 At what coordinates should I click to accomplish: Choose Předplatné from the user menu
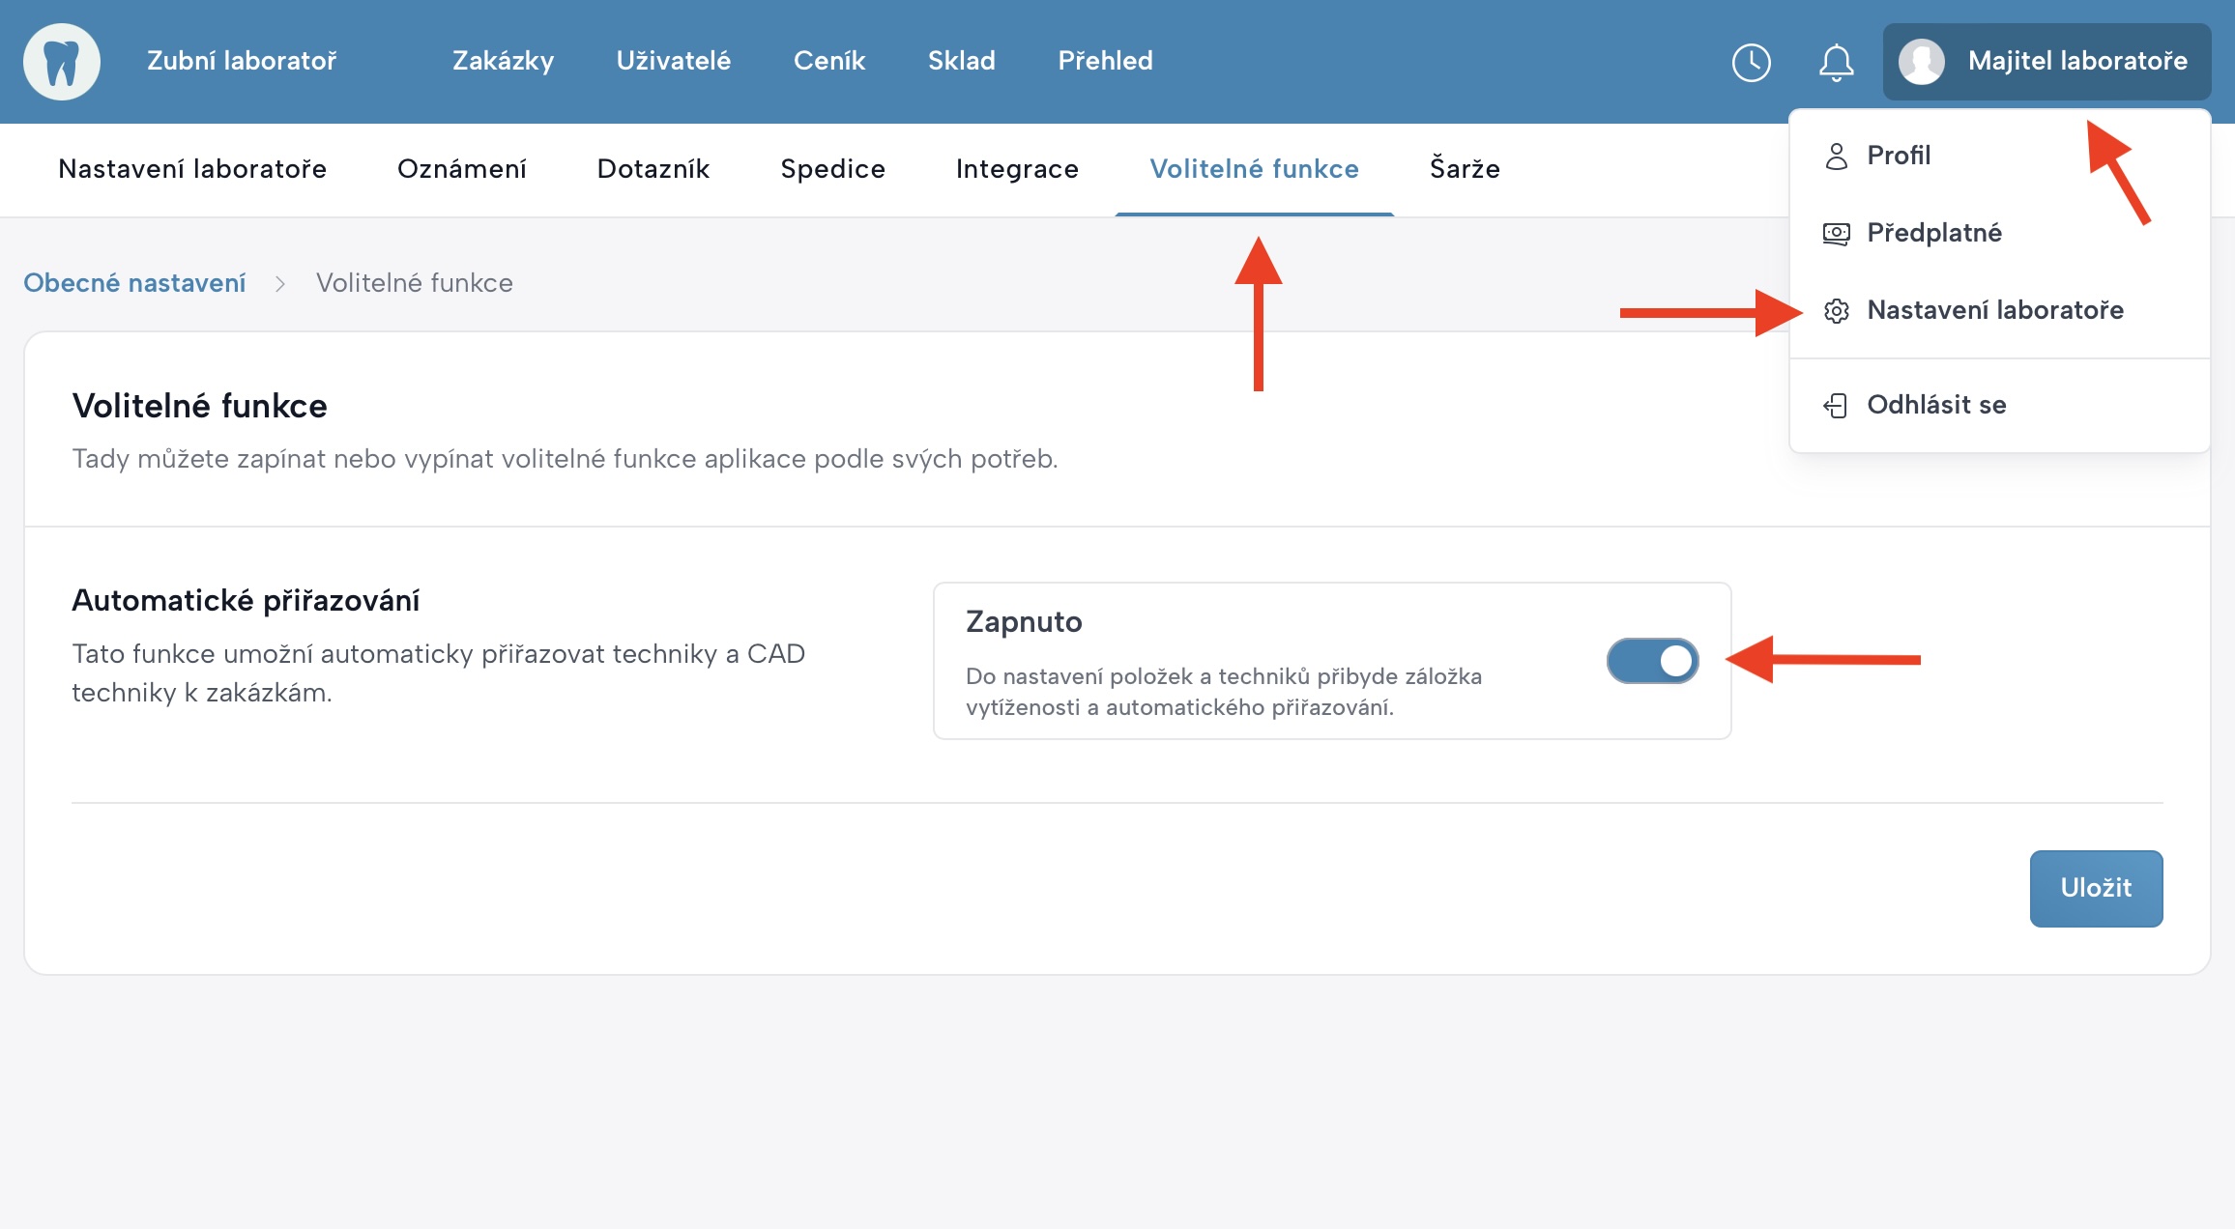pyautogui.click(x=1933, y=233)
